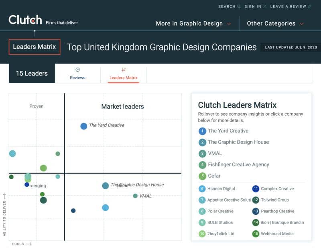The image size is (321, 248).
Task: Open 2buy1click Ltd link
Action: (221, 234)
